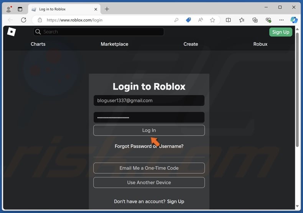303x213 pixels.
Task: Click the Roblox logo
Action: point(12,32)
